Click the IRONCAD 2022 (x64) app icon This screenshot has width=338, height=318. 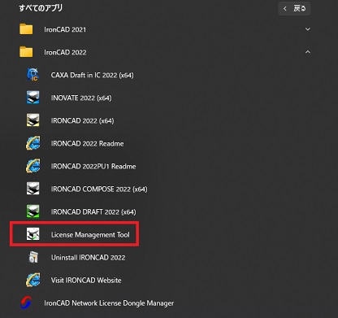32,120
